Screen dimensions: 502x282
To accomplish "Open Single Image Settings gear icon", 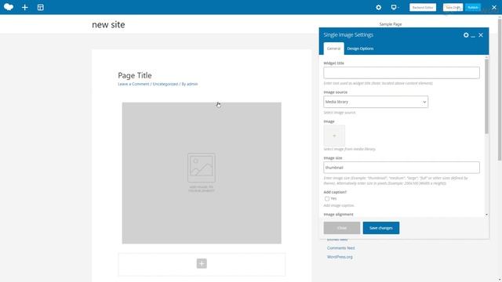I will 466,34.
